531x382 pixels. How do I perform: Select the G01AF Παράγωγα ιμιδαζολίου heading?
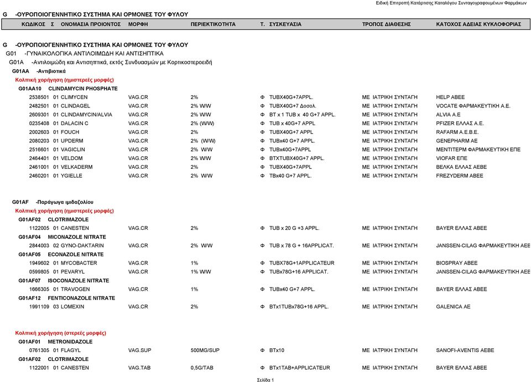point(53,202)
